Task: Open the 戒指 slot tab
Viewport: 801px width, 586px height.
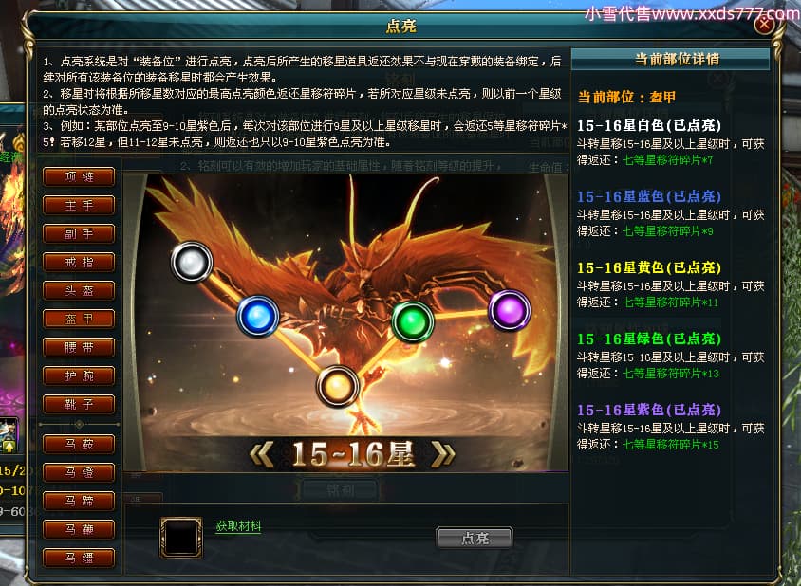Action: (79, 263)
